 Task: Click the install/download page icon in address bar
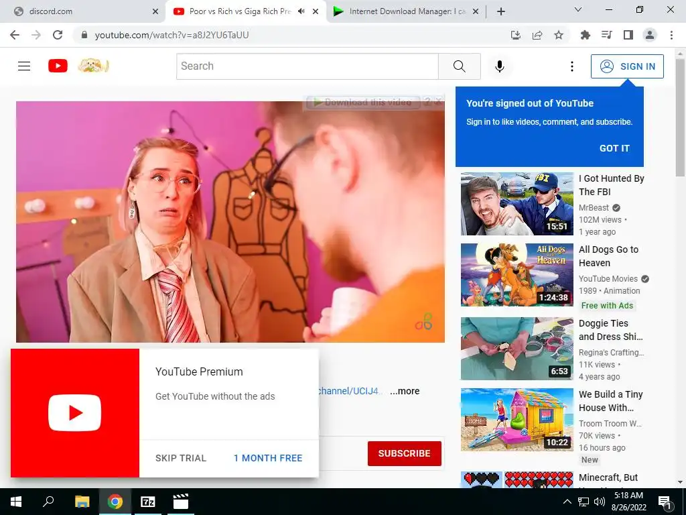516,35
